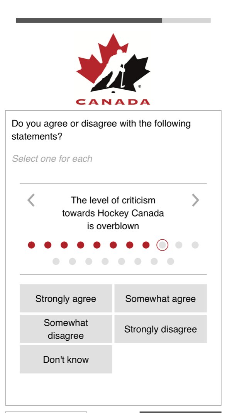Select the Somewhat agree option
227x413 pixels.
pos(161,299)
